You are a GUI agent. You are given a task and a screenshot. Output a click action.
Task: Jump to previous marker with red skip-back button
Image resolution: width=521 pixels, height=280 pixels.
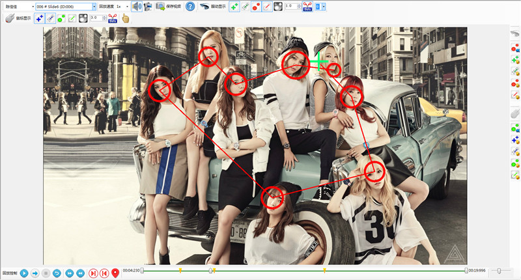pyautogui.click(x=104, y=273)
